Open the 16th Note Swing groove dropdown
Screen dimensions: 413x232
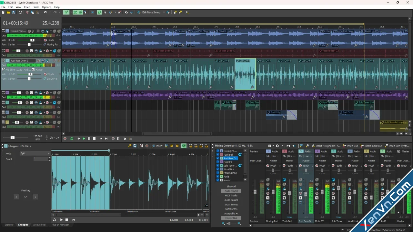164,12
